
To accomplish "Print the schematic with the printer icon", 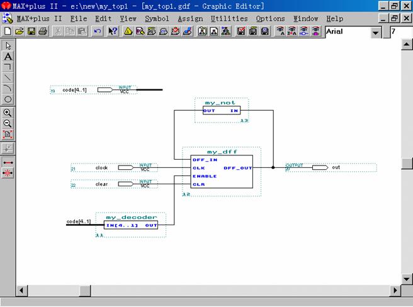I will point(43,31).
